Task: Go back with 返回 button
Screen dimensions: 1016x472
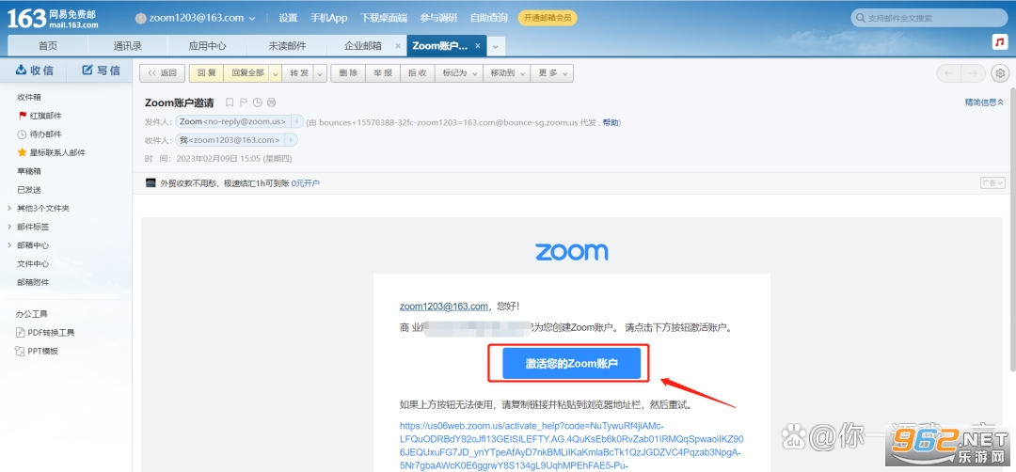Action: click(163, 74)
